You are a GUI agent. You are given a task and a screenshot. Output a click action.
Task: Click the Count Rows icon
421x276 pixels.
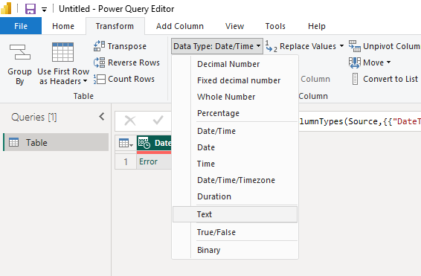tap(100, 79)
